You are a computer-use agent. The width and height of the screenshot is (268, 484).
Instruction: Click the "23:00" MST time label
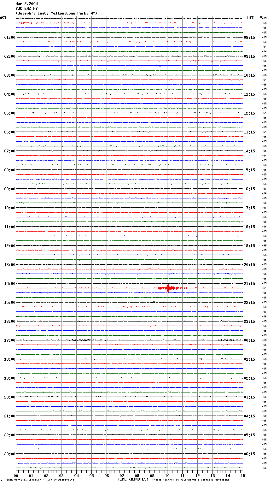click(x=10, y=454)
